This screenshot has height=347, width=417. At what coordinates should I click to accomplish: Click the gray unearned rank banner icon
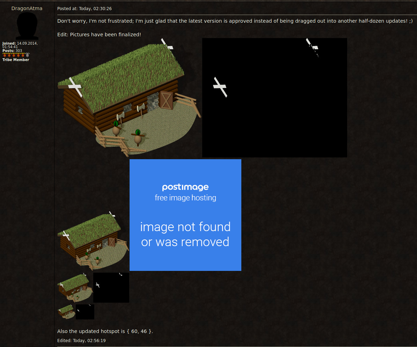tap(28, 55)
